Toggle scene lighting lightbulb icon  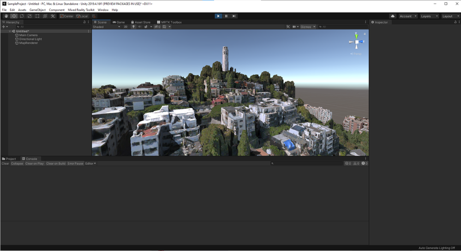pyautogui.click(x=133, y=27)
